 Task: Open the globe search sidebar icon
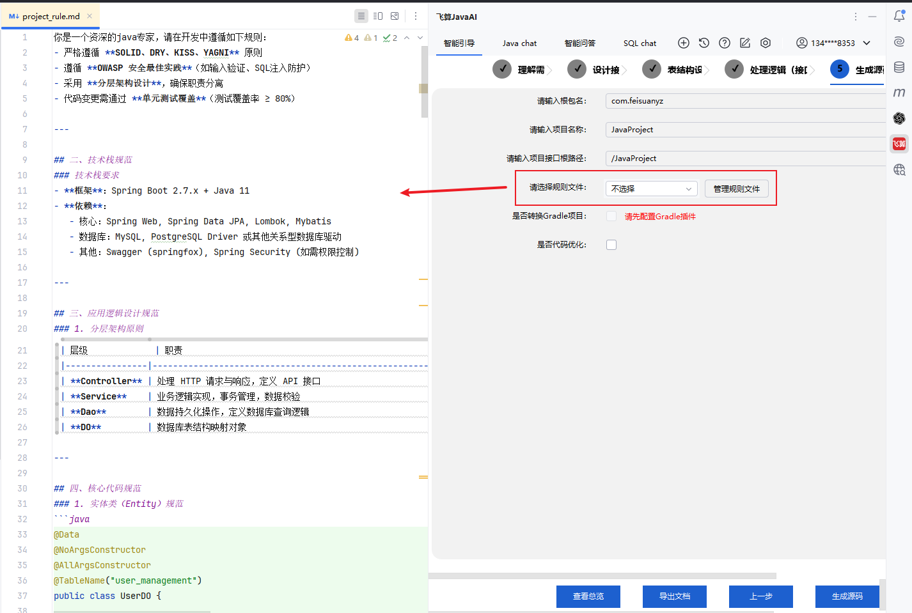click(899, 169)
